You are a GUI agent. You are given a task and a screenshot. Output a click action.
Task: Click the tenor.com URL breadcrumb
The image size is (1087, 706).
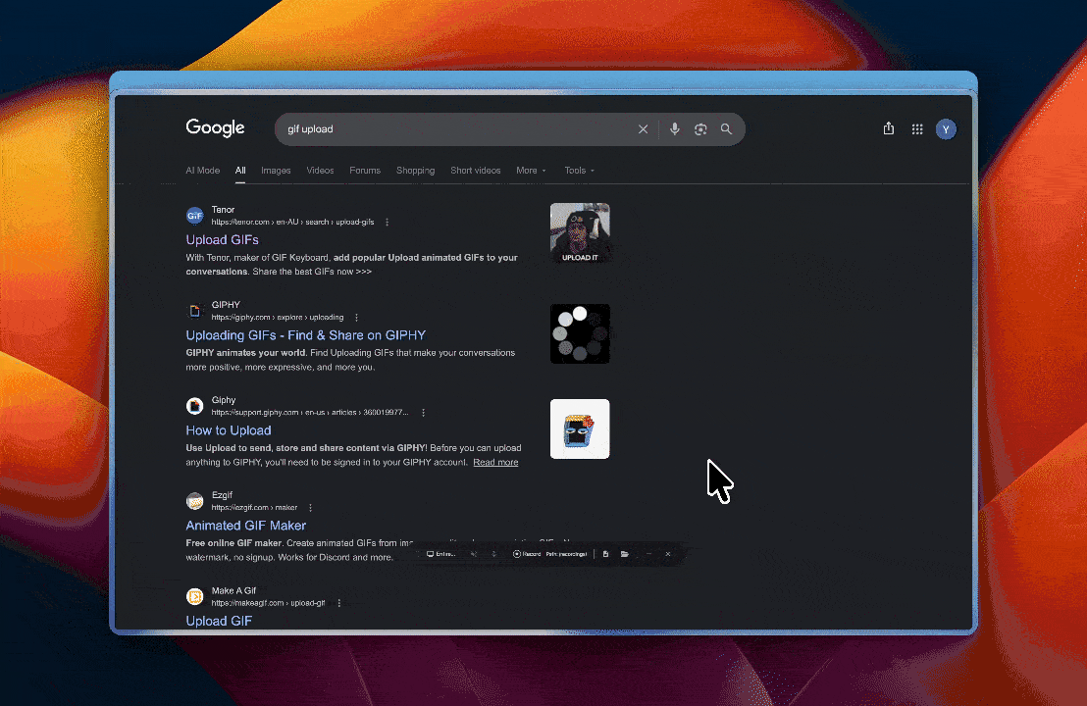click(x=292, y=223)
